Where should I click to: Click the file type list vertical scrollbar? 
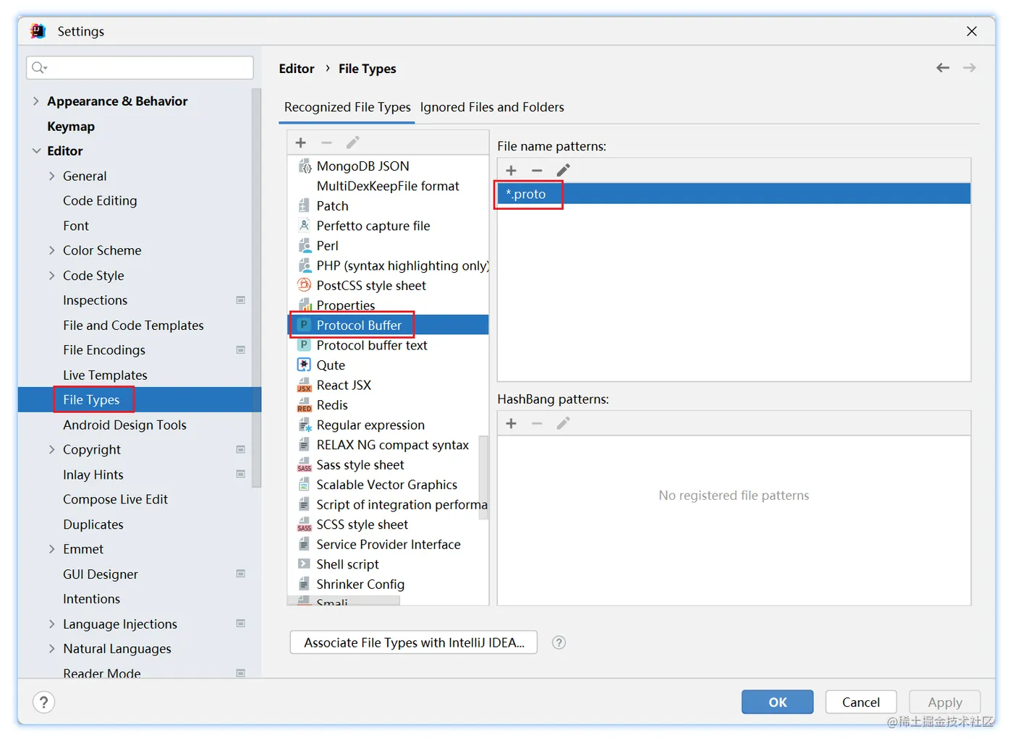pos(483,477)
